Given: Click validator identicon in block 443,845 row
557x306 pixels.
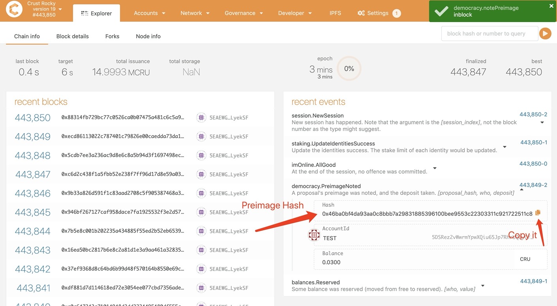Looking at the screenshot, I should tap(201, 212).
